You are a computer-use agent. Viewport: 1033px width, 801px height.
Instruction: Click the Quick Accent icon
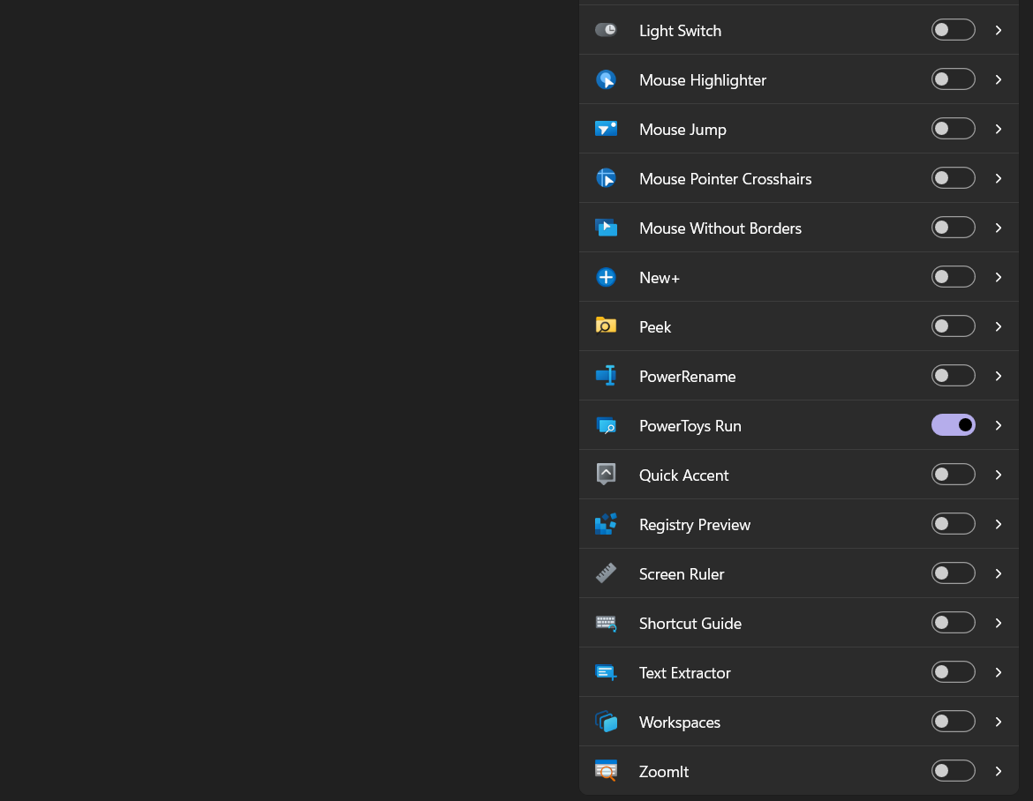point(606,475)
